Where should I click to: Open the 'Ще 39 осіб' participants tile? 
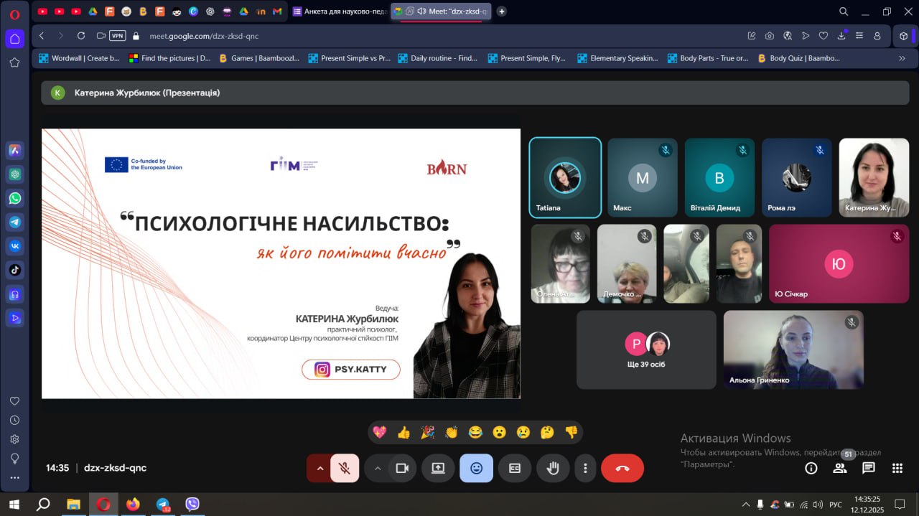coord(646,350)
